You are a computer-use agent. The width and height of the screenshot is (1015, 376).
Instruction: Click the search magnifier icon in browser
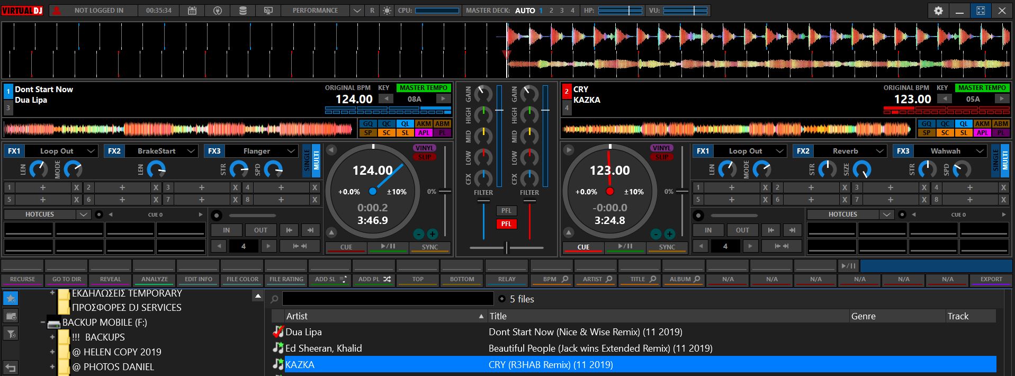pos(275,299)
